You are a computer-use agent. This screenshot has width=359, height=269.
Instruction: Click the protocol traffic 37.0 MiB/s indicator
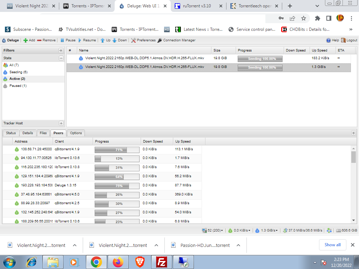tap(303, 230)
